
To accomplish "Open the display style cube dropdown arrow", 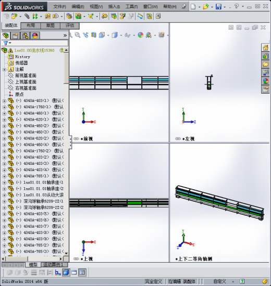I will click(x=121, y=35).
